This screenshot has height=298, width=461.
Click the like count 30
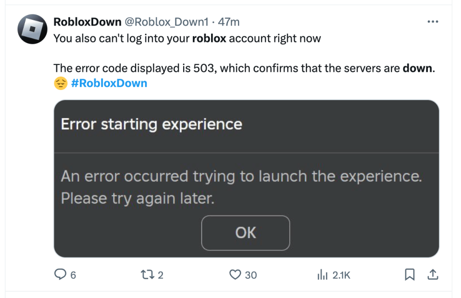pyautogui.click(x=251, y=275)
